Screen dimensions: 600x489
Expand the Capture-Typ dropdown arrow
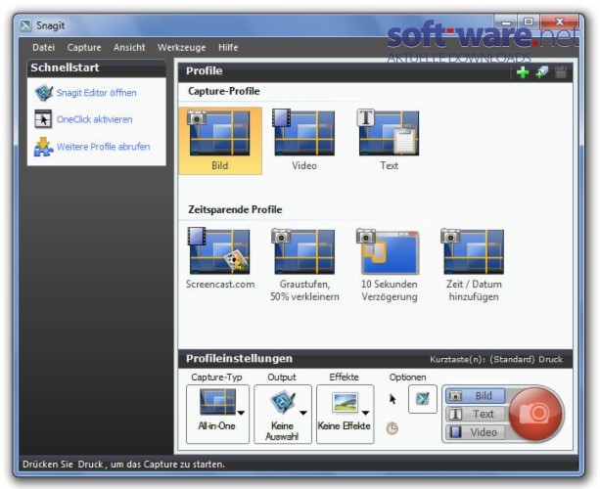tap(241, 413)
